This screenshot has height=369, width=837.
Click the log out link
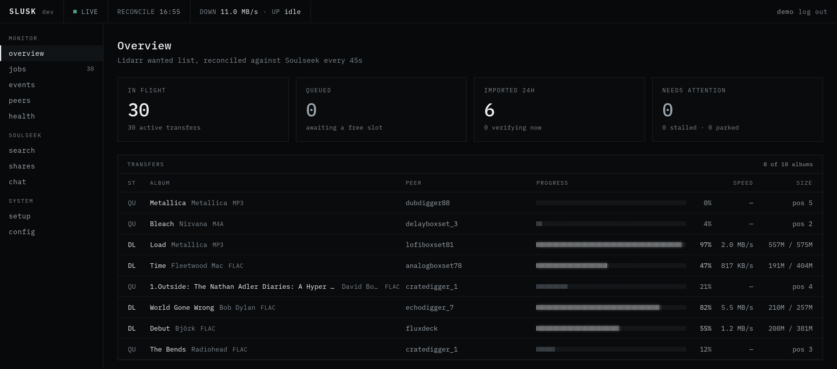813,12
